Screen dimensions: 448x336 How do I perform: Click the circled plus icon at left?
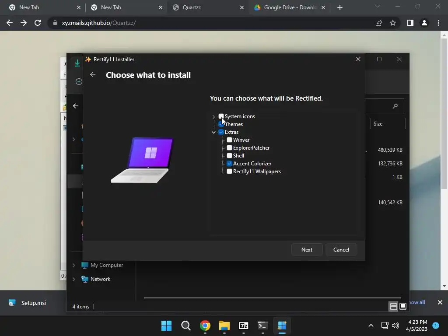(x=79, y=82)
